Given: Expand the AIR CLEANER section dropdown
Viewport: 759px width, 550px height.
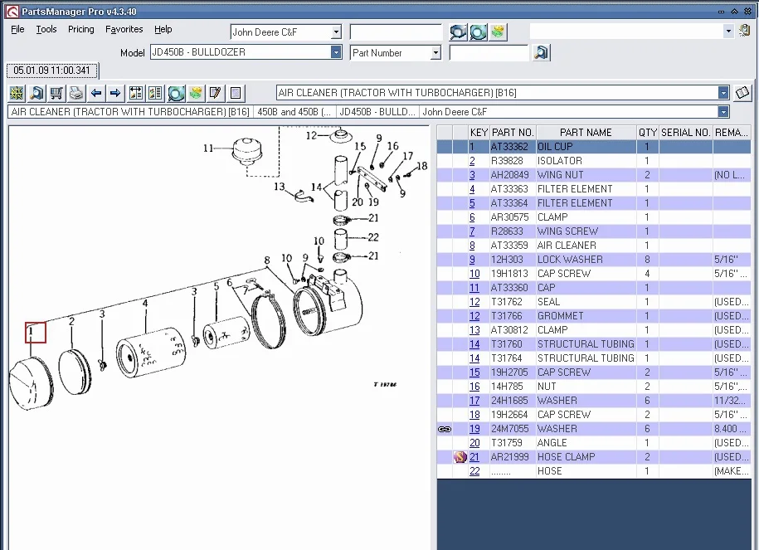Looking at the screenshot, I should (723, 93).
